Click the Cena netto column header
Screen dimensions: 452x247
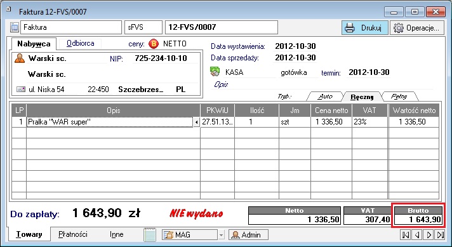point(331,110)
